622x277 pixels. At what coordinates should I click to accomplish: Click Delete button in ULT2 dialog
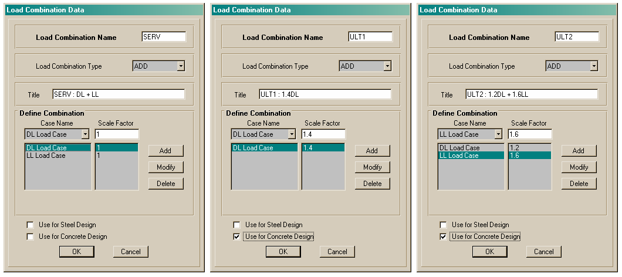point(579,183)
